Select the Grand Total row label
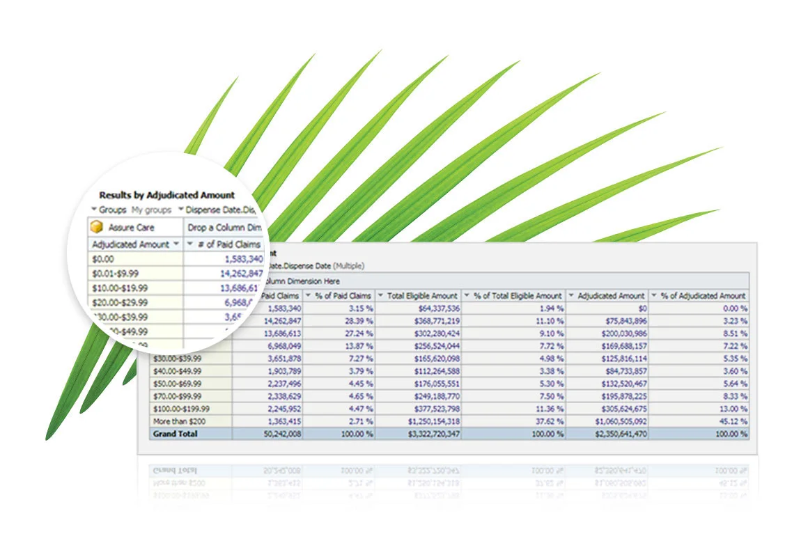 pos(176,434)
